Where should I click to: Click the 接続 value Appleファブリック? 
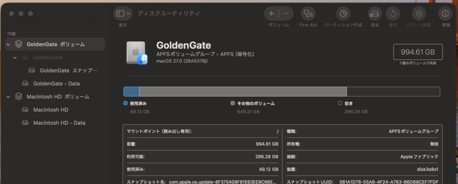coord(420,157)
